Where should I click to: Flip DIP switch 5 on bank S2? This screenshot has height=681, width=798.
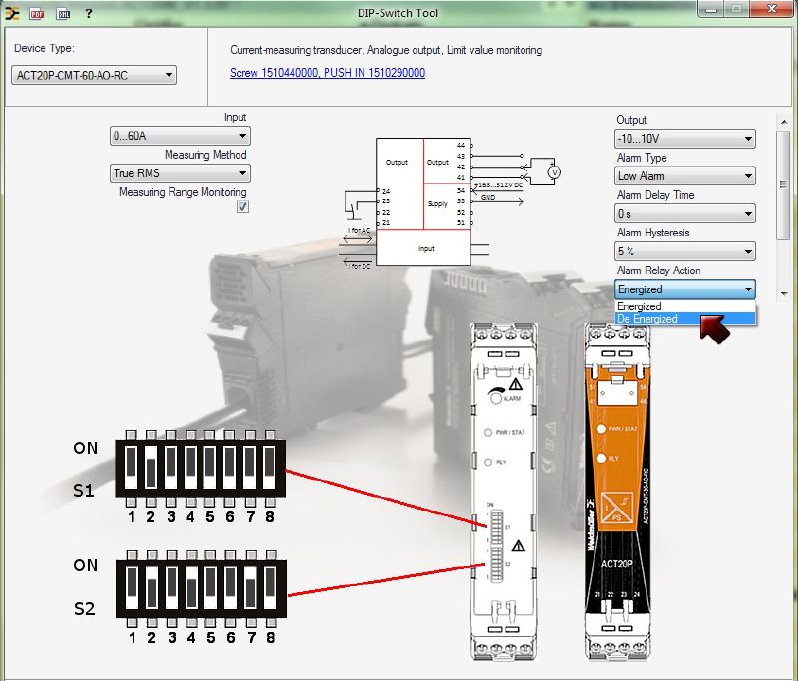point(210,586)
